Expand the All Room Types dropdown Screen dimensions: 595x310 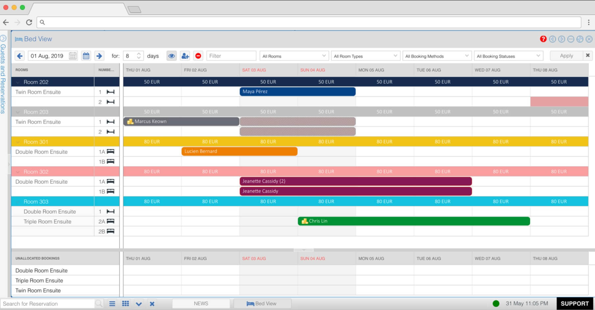click(x=365, y=56)
